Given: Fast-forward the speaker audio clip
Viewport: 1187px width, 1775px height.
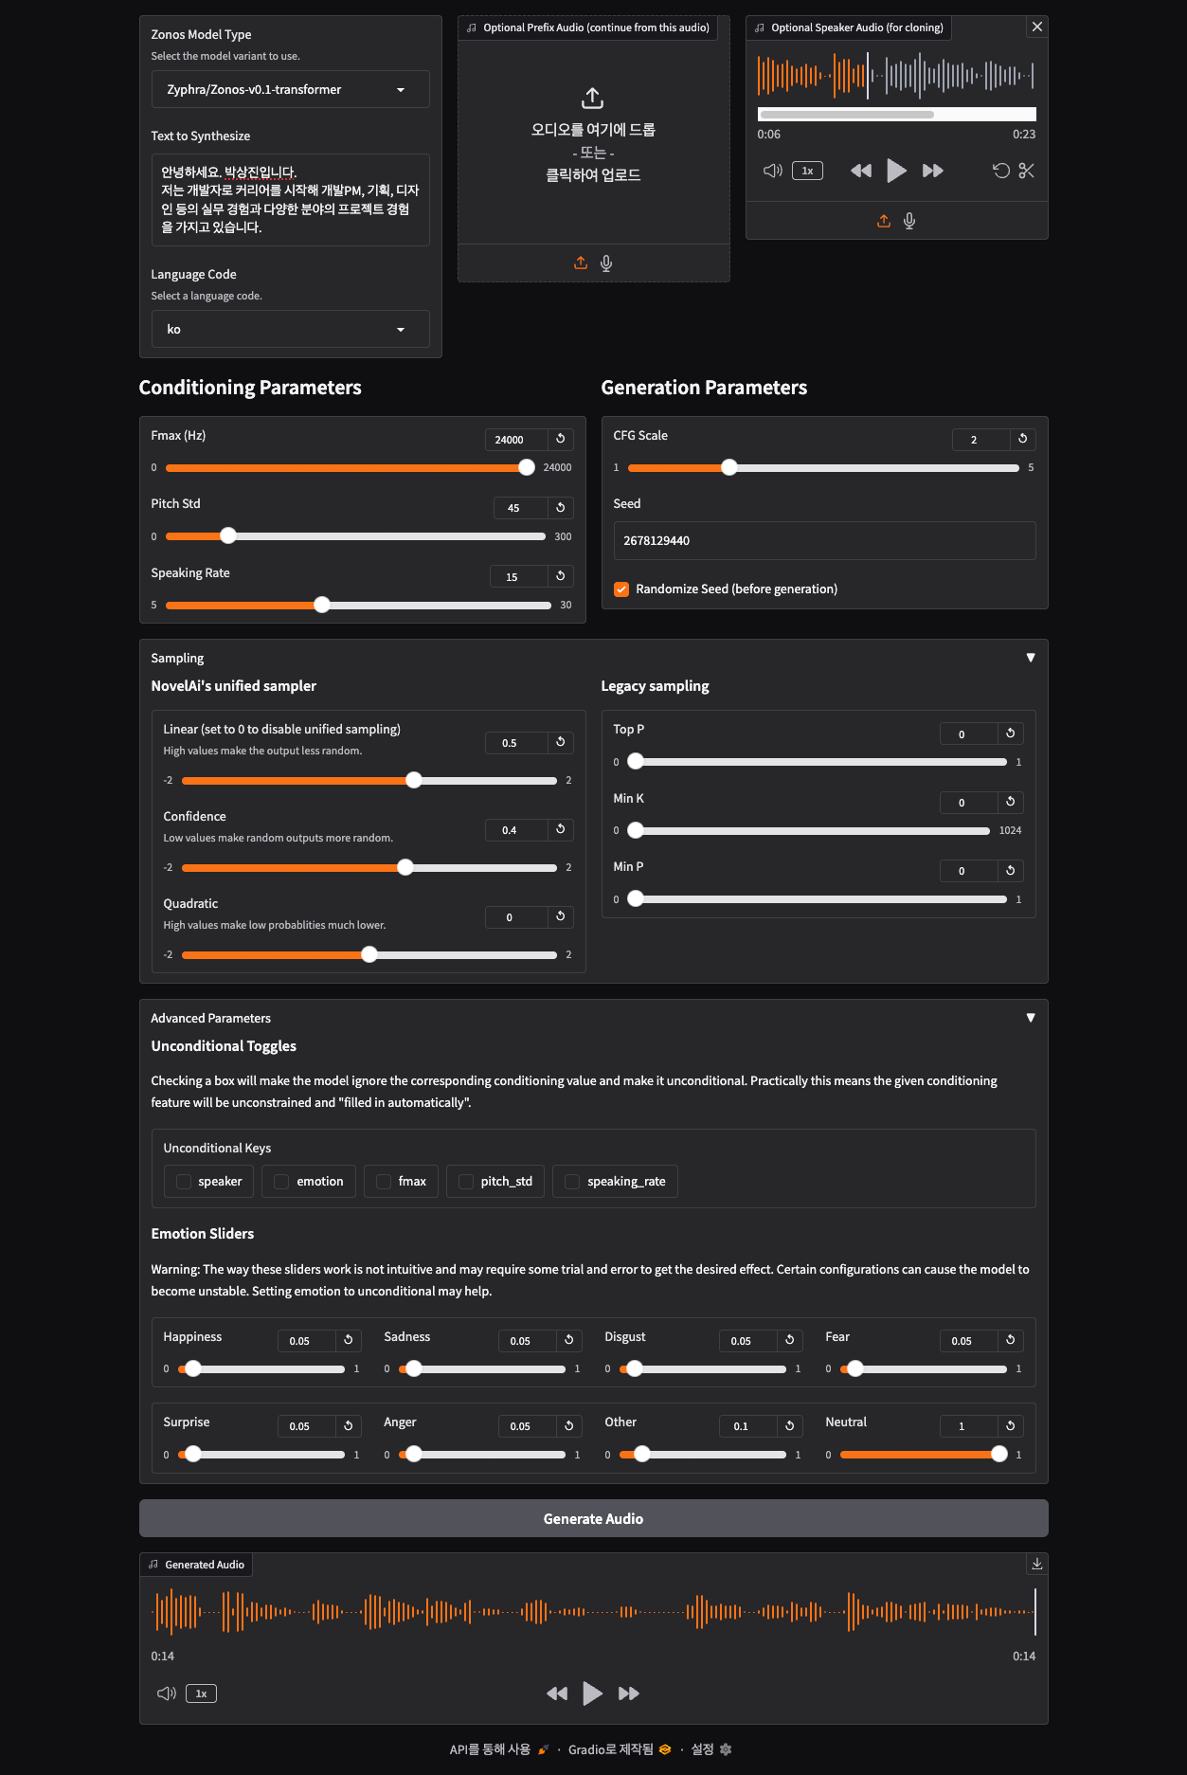Looking at the screenshot, I should [x=933, y=171].
